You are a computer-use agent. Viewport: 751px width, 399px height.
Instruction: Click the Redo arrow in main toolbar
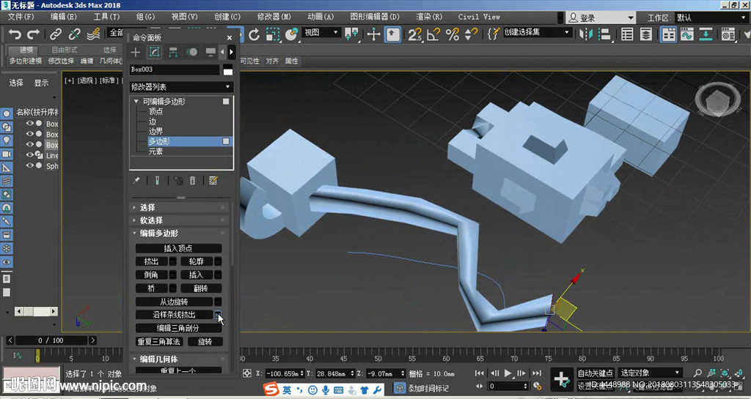point(33,34)
